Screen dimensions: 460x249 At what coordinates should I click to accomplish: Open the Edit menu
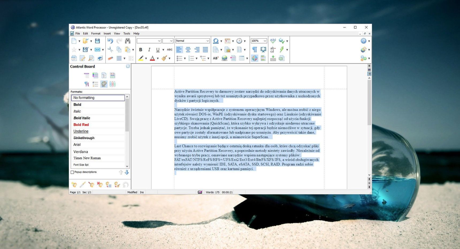(x=85, y=33)
